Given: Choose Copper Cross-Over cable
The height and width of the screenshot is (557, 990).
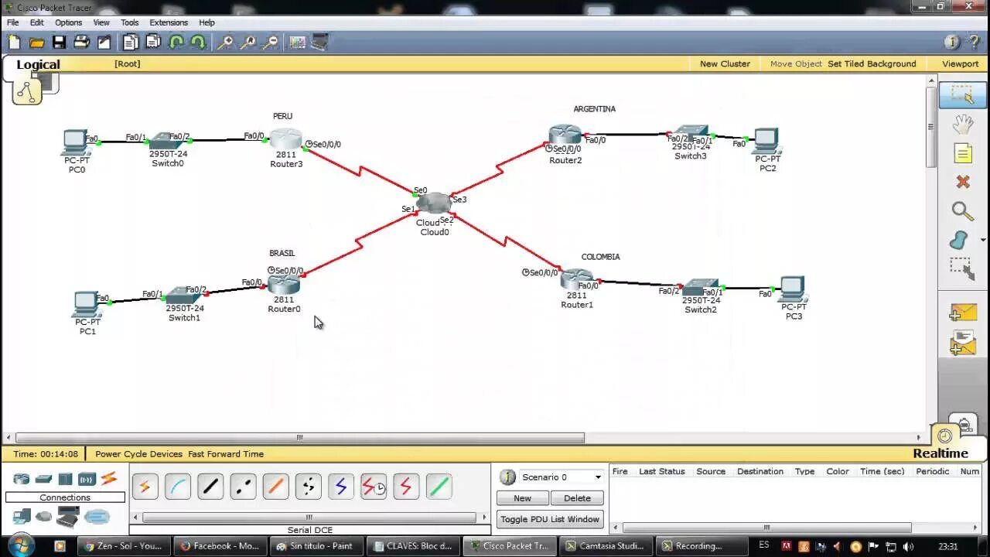Looking at the screenshot, I should coord(243,487).
